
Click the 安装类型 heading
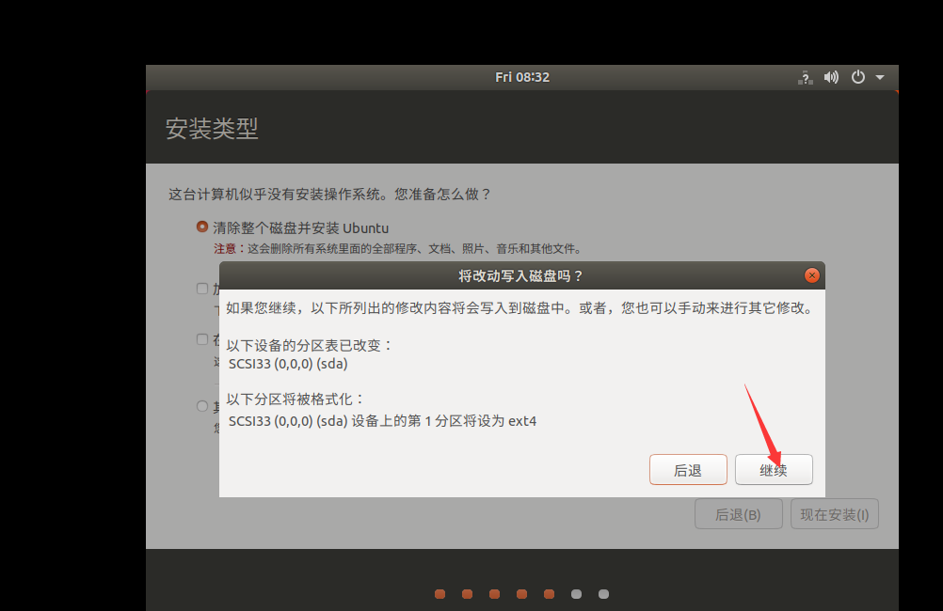click(212, 129)
